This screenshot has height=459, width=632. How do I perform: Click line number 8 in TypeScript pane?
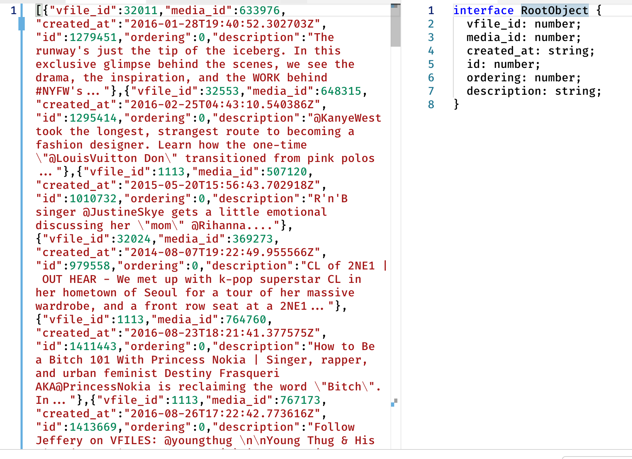[x=431, y=105]
